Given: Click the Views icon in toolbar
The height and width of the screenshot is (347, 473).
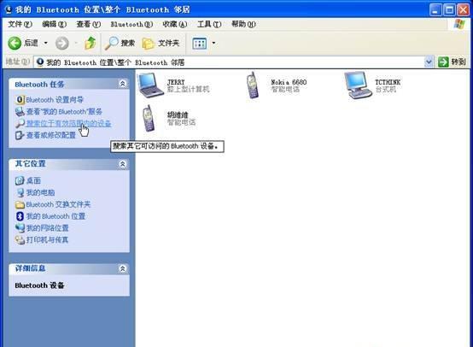Looking at the screenshot, I should (x=200, y=44).
